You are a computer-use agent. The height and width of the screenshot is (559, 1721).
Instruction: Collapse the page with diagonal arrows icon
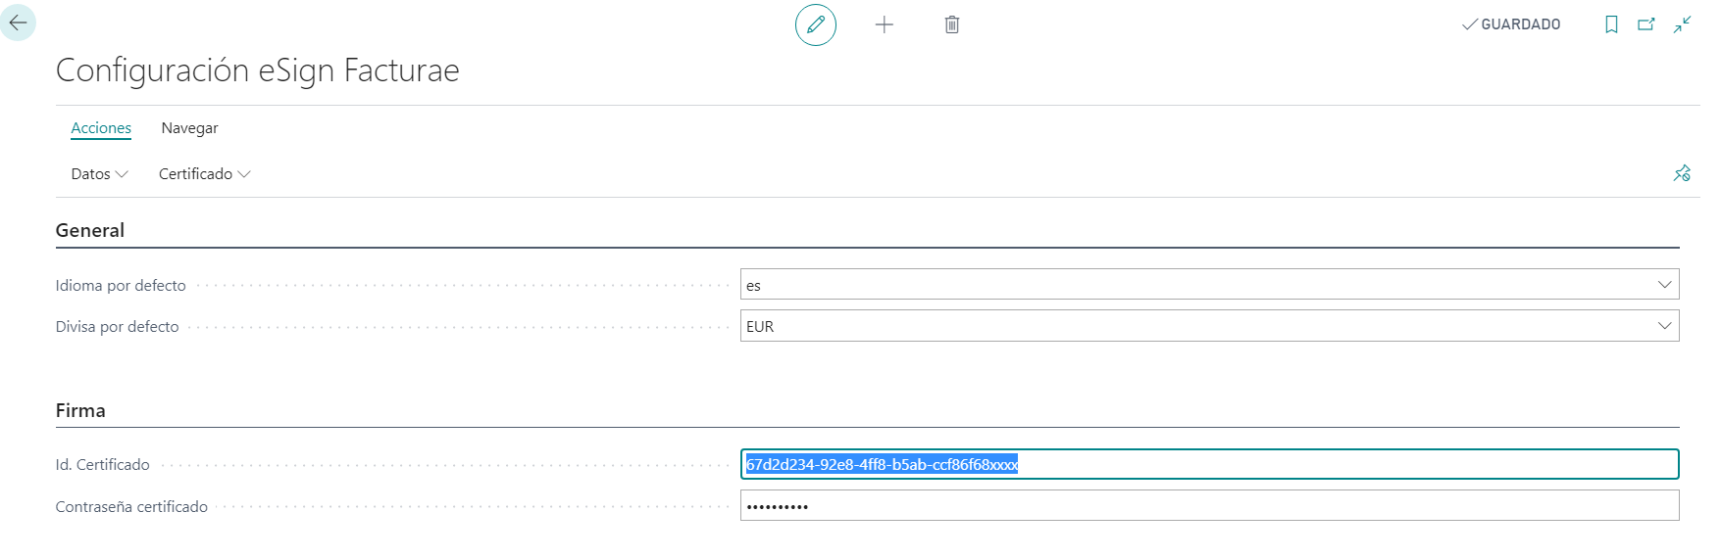[1683, 24]
